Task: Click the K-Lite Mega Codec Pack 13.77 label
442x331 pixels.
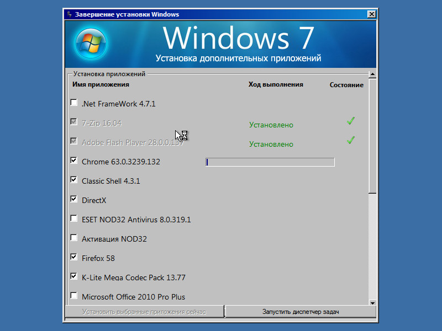Action: 134,277
